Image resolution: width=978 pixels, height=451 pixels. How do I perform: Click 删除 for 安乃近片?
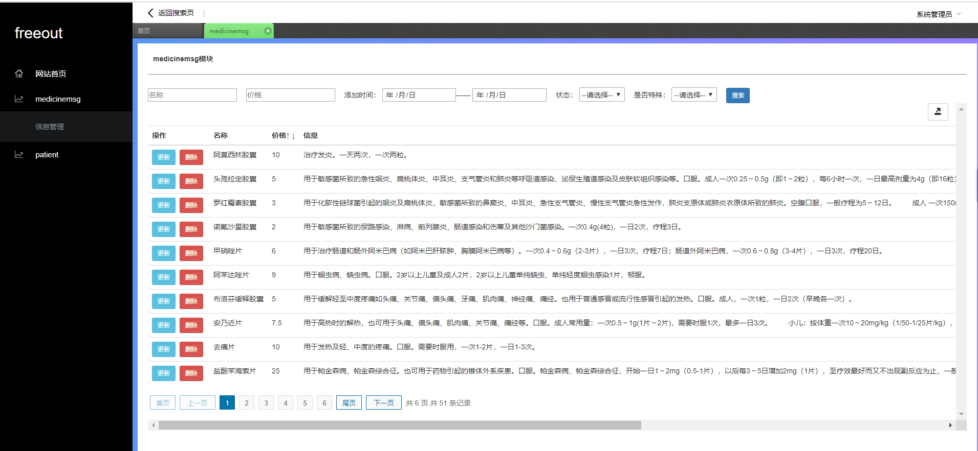191,325
